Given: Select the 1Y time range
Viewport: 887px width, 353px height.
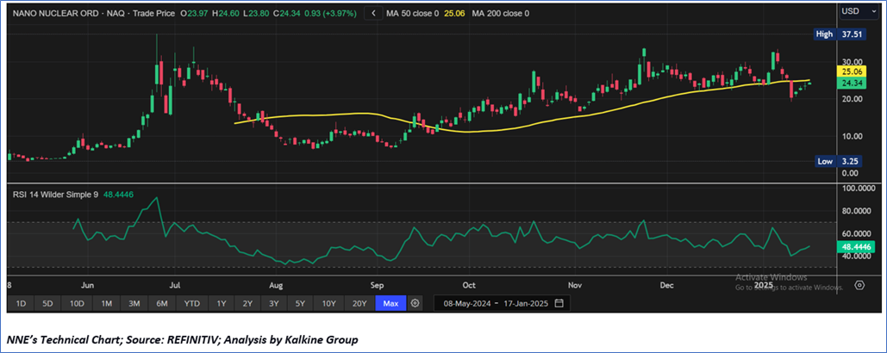Looking at the screenshot, I should (x=221, y=303).
